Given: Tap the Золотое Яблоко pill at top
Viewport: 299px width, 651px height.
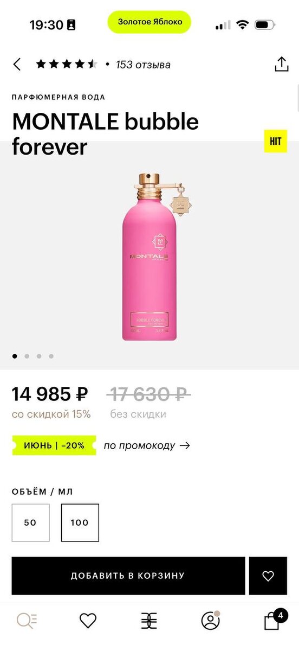Looking at the screenshot, I should pyautogui.click(x=149, y=22).
